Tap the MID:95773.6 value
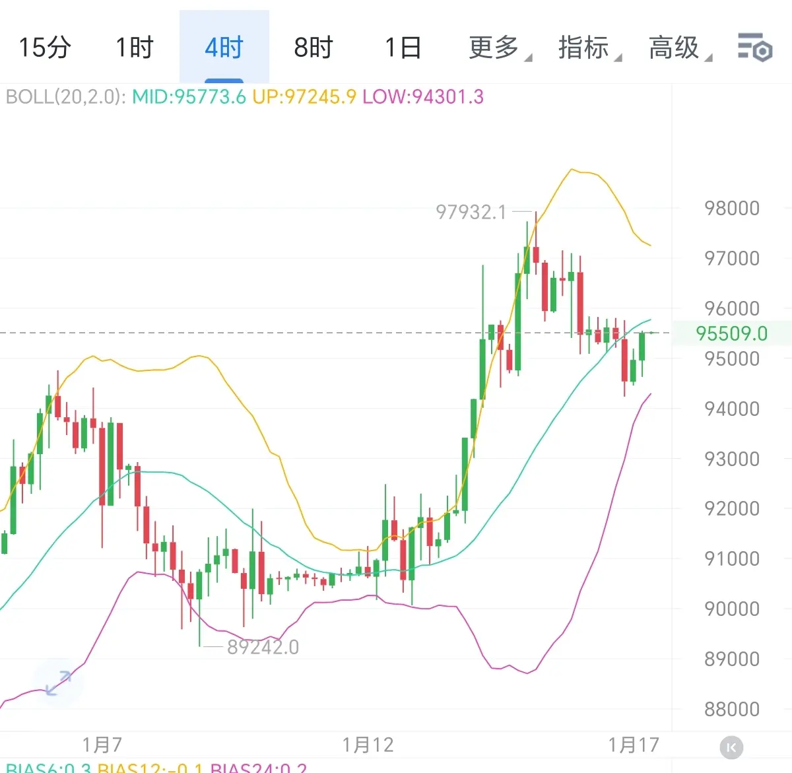Viewport: 792px width, 773px height. [189, 97]
